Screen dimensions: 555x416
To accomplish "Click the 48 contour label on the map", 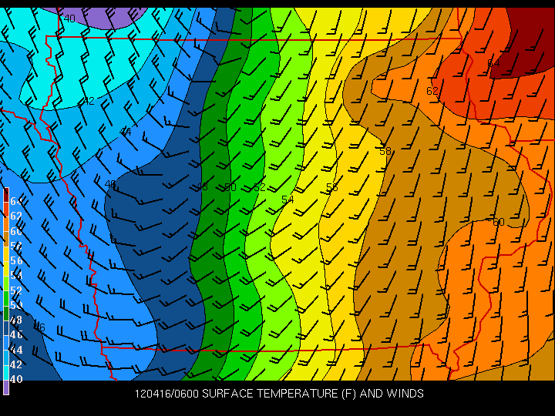I will pos(202,186).
